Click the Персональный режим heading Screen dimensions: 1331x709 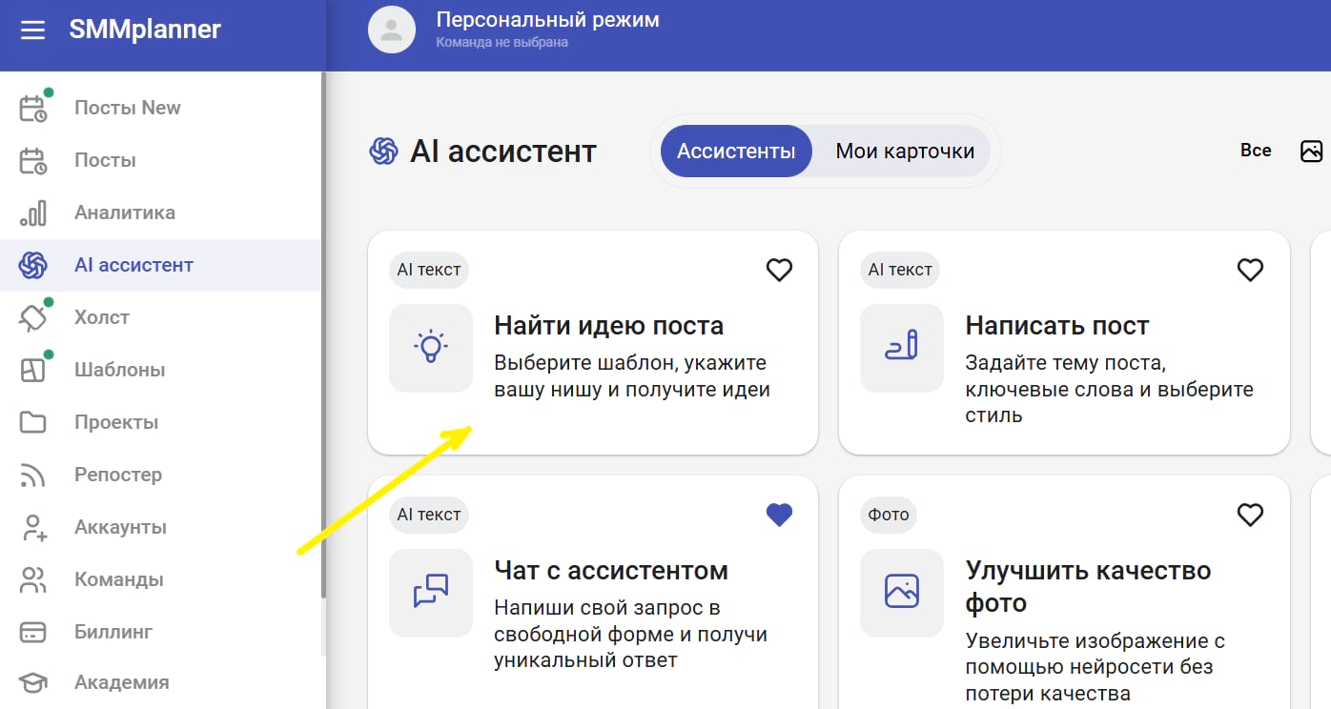click(547, 19)
